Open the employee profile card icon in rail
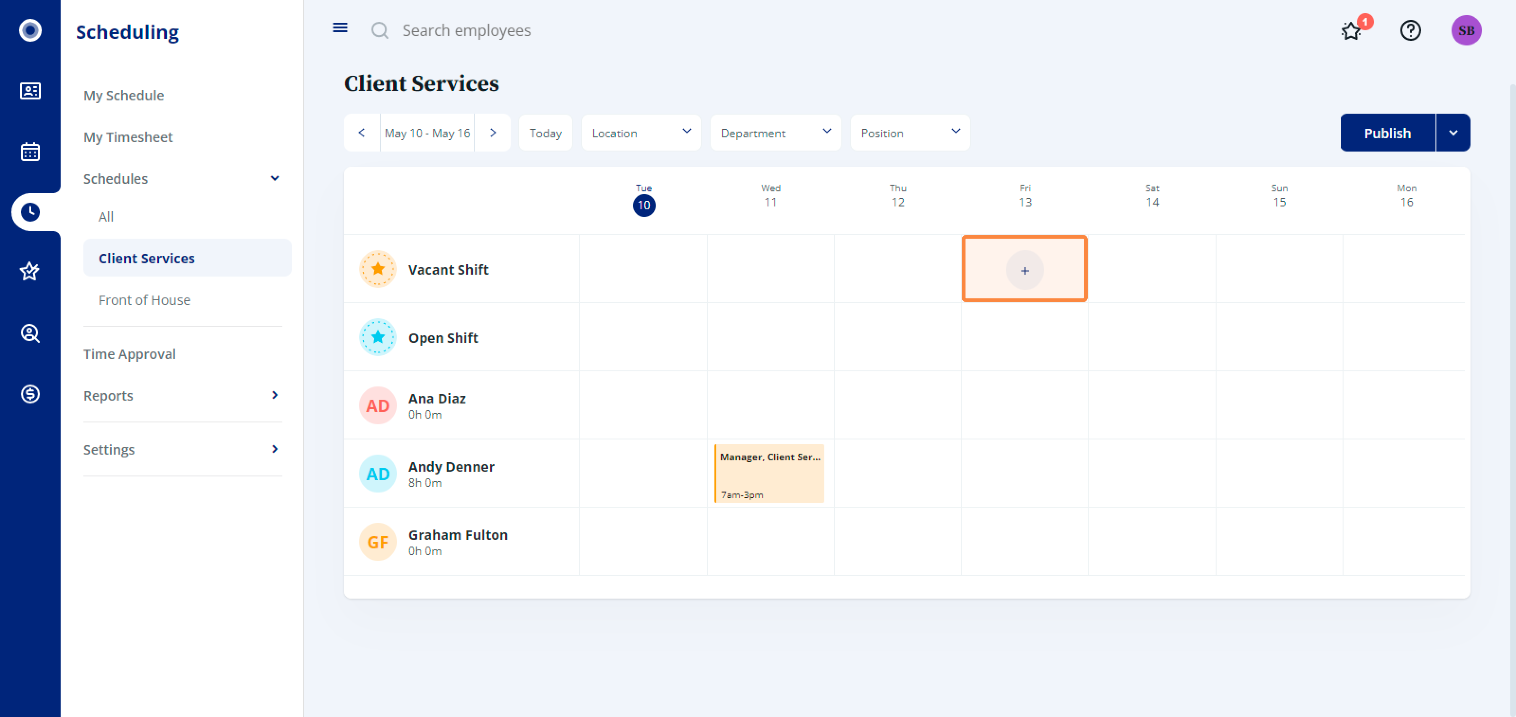1516x717 pixels. click(x=30, y=90)
